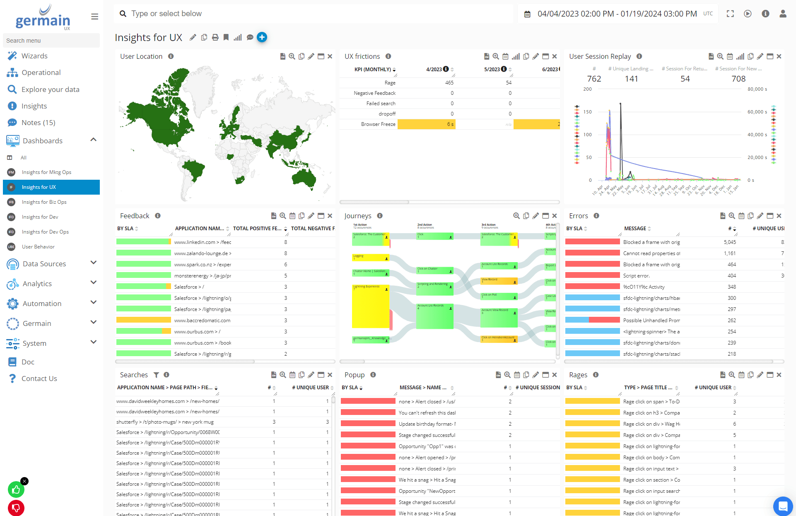The image size is (796, 516).
Task: Open calendar icon in UX frictions widget
Action: [x=505, y=56]
